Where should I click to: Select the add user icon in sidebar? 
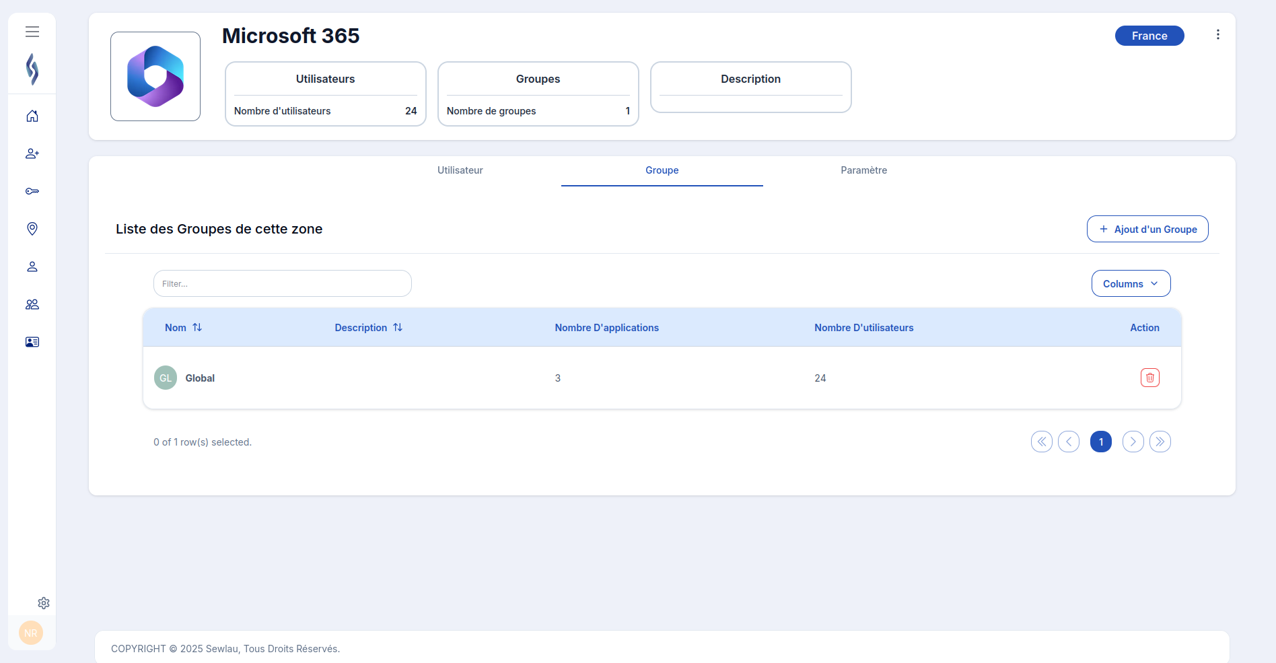32,153
